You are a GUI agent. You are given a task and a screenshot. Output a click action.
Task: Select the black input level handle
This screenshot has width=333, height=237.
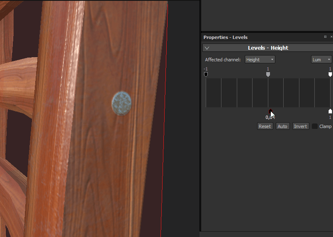pyautogui.click(x=206, y=75)
